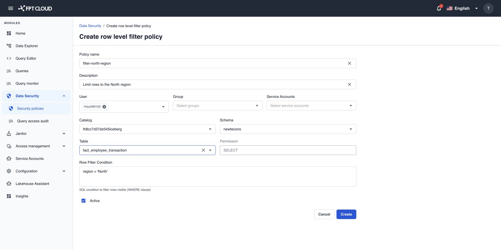Collapse the Data Security section

(x=64, y=96)
